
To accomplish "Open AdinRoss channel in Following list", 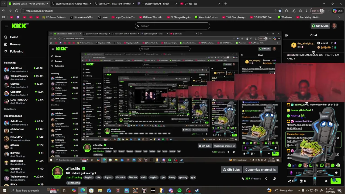I will (x=24, y=70).
